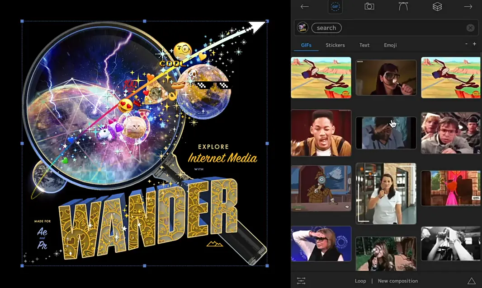
Task: Select the woman shading eyes GIF
Action: coord(321,244)
